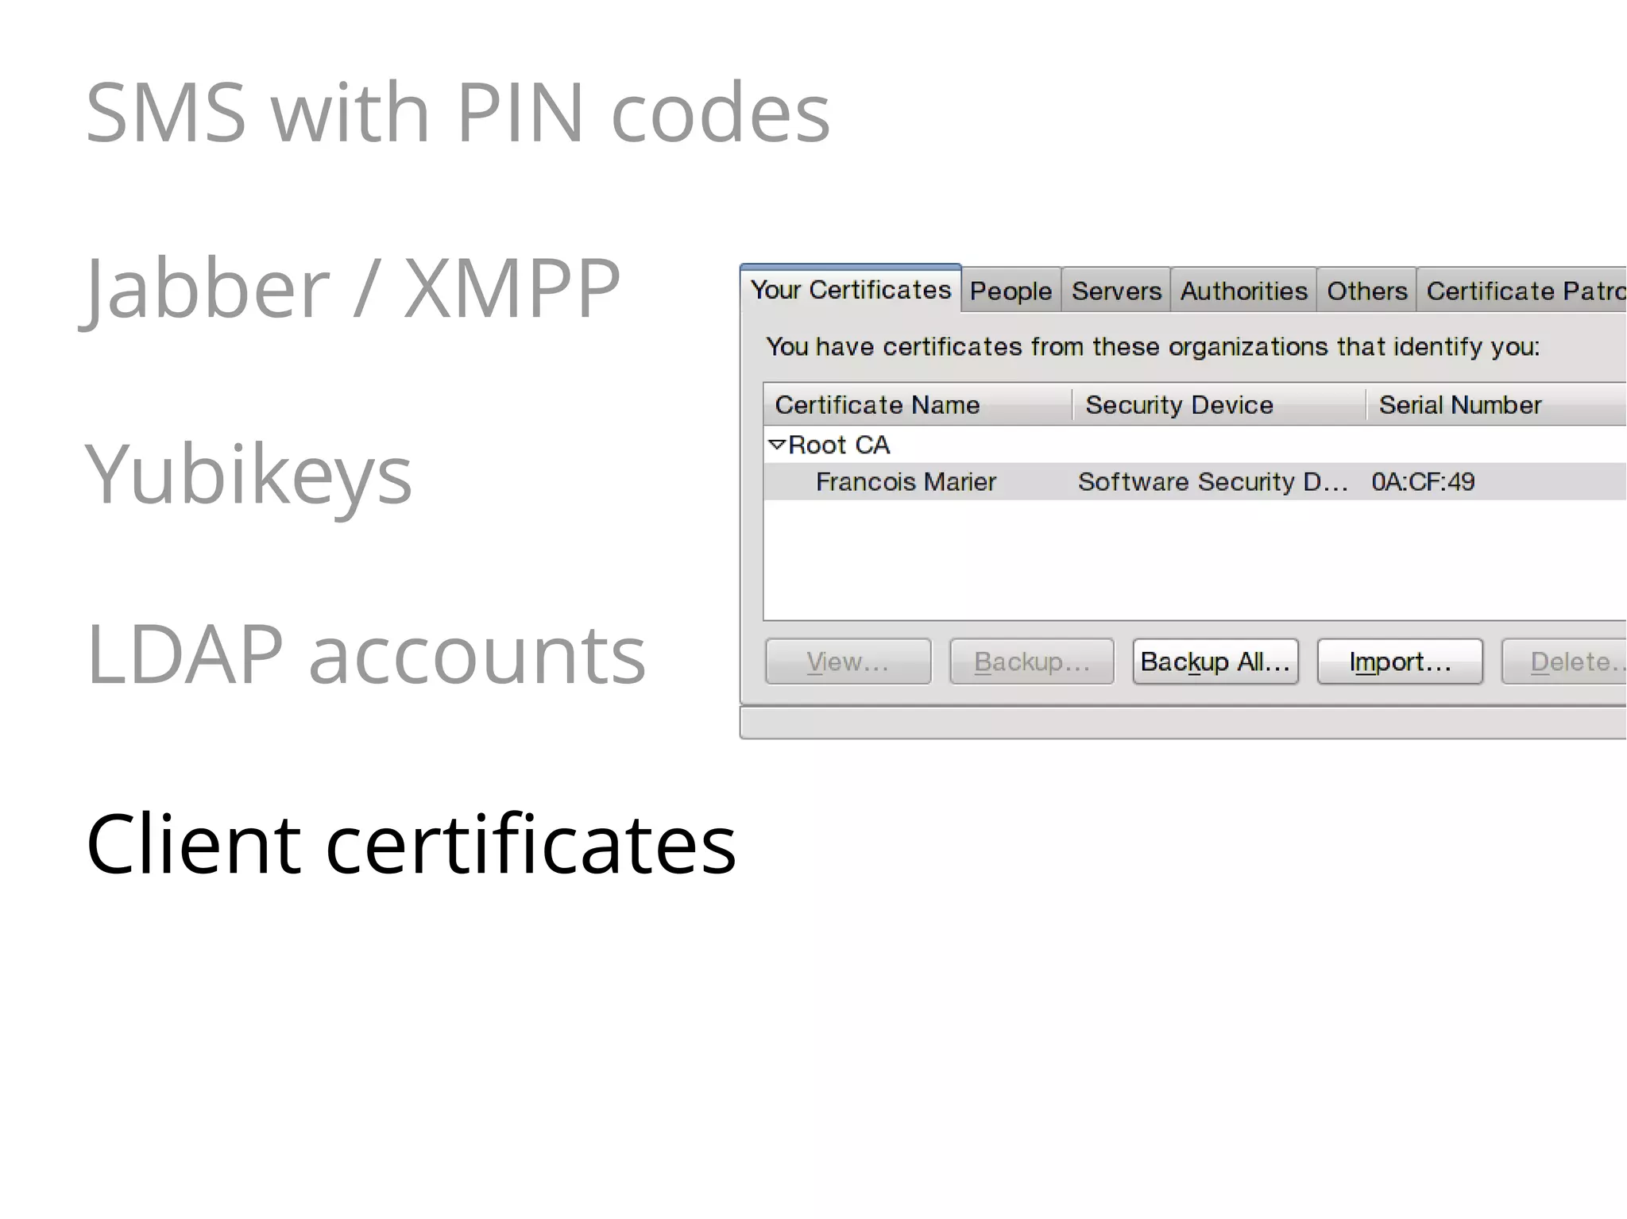Click 'You have certificates from these organizations' text

pos(1153,347)
